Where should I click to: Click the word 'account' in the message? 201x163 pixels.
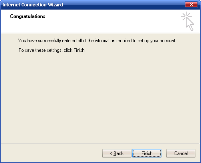click(167, 41)
